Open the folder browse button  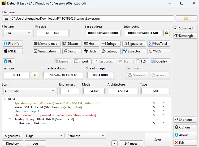tap(186, 18)
